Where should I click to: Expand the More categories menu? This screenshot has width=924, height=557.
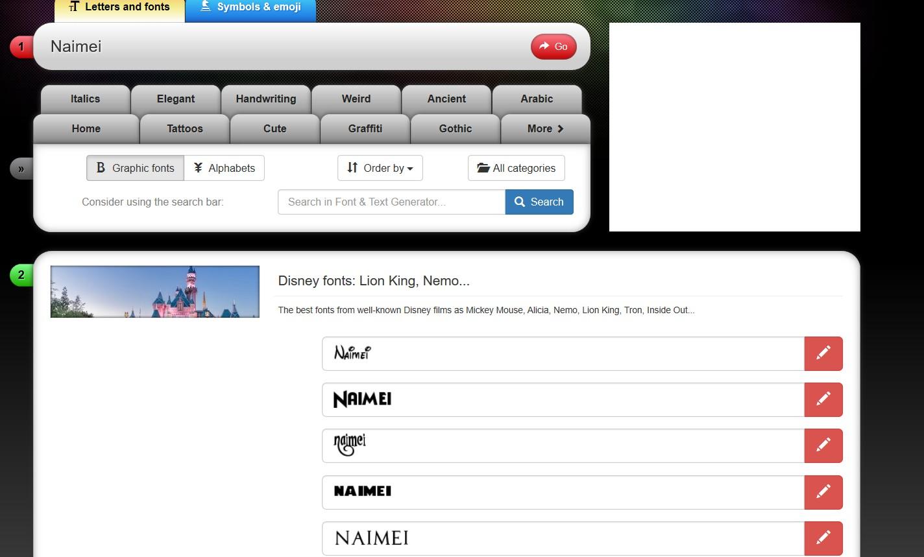546,129
